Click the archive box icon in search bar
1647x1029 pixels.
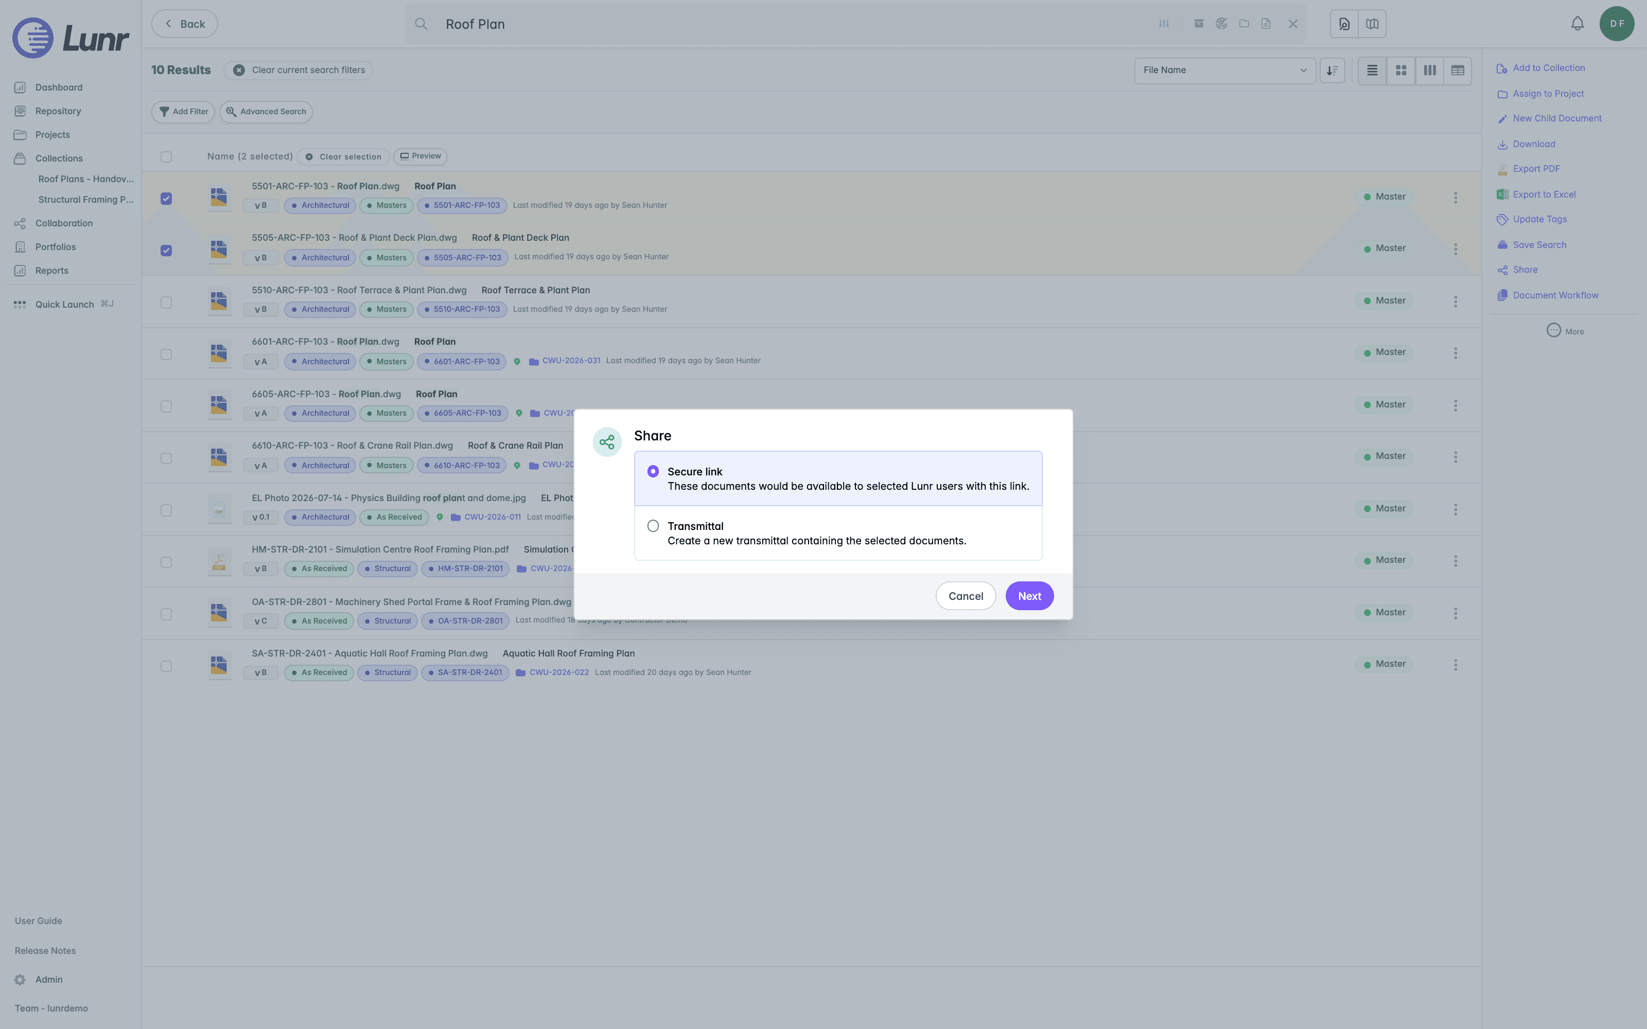[1199, 24]
